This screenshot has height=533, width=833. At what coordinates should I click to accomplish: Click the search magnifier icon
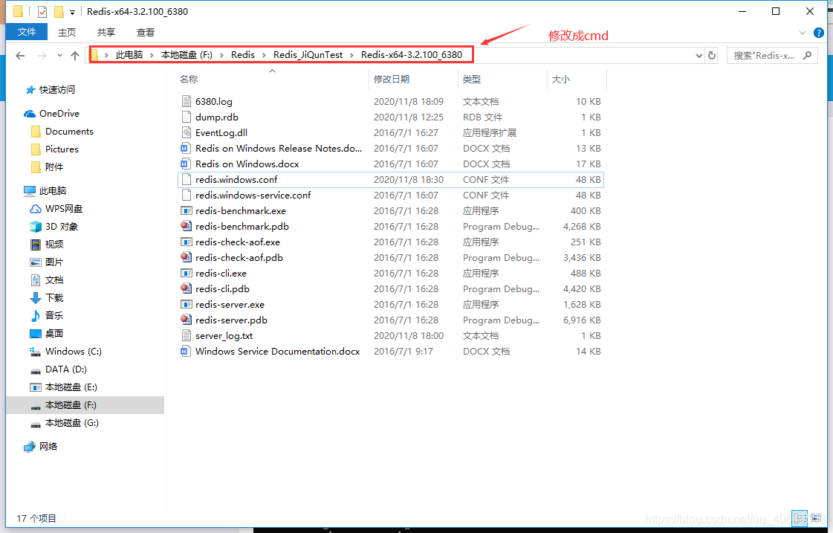808,55
